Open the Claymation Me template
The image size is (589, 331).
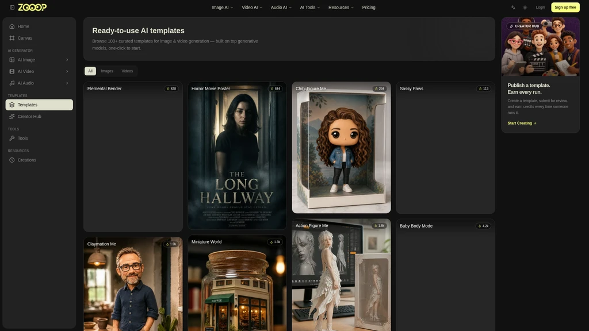click(x=133, y=284)
